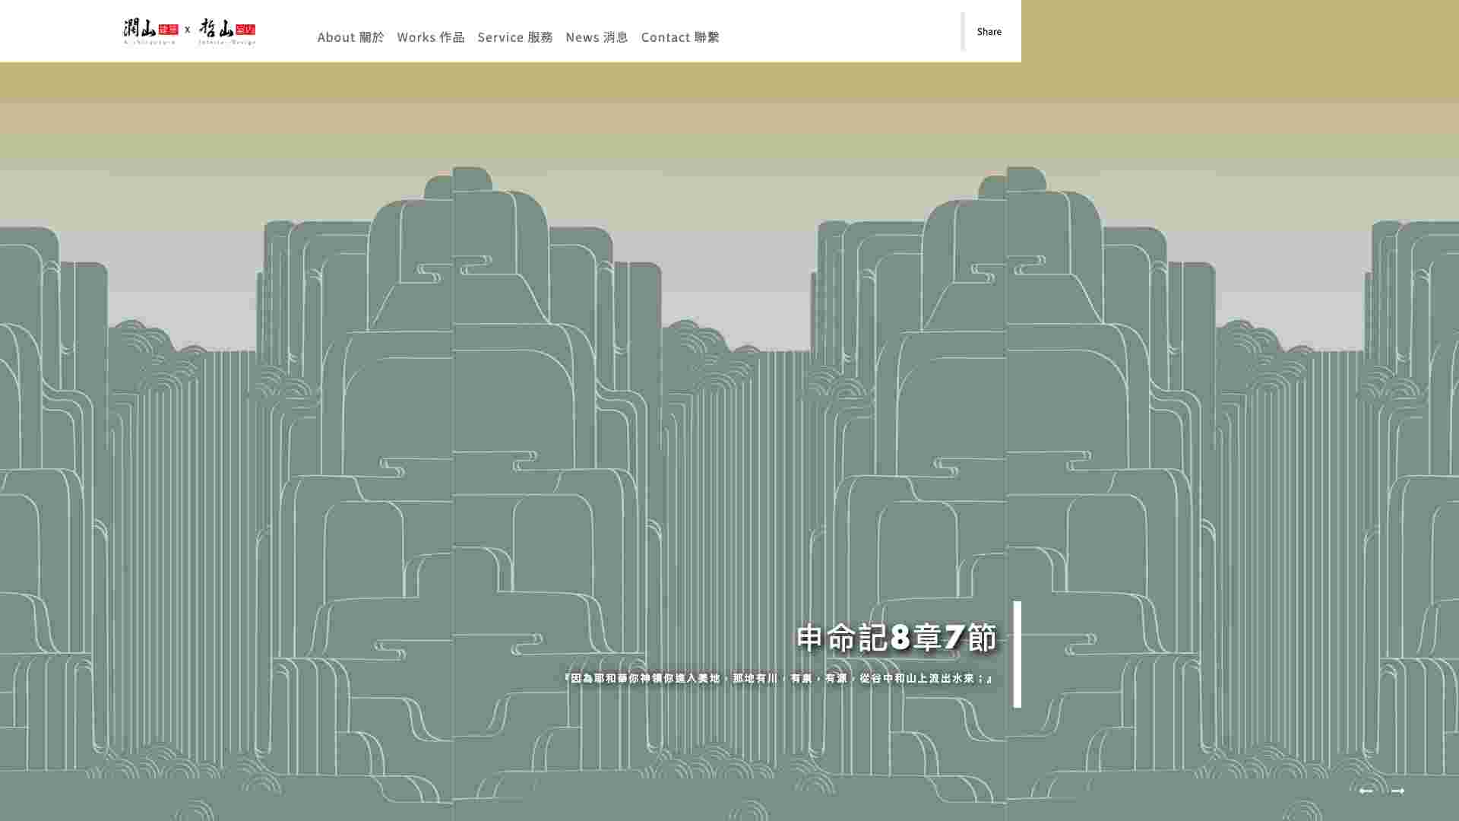Open the About 關於 menu item

(x=350, y=36)
